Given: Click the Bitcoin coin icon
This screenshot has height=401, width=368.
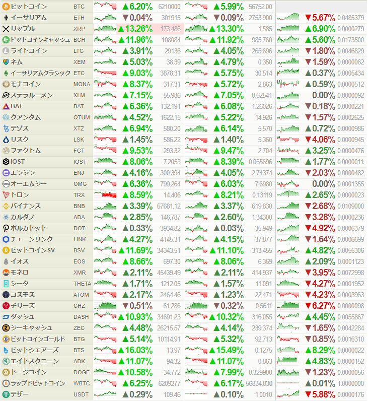Looking at the screenshot, I should point(6,7).
